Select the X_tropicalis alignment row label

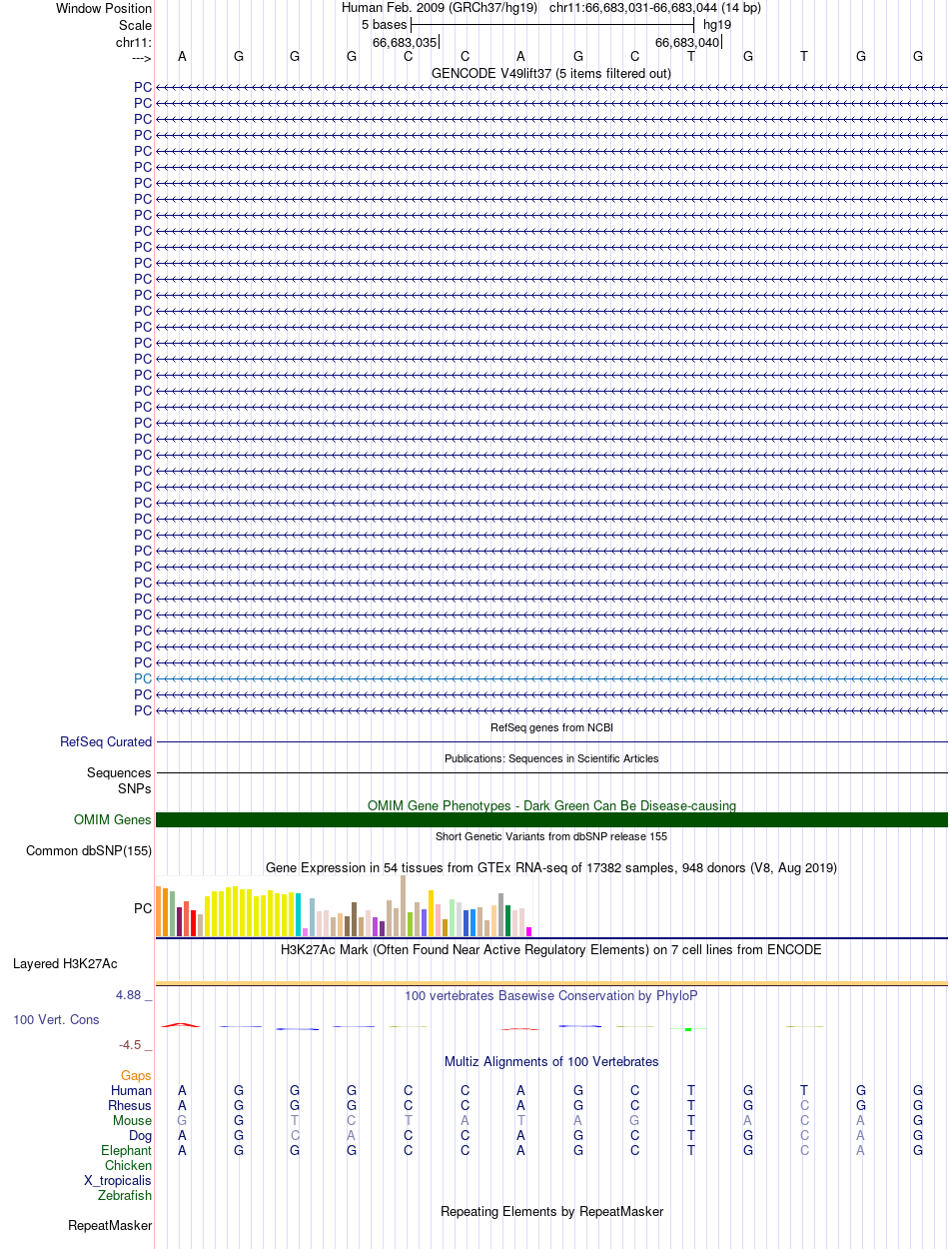(x=118, y=1181)
